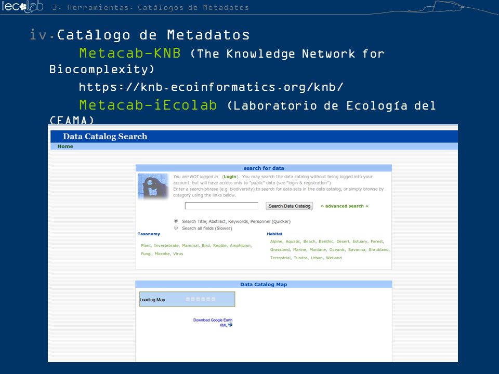Open the Oceanic habitat link

pos(337,250)
